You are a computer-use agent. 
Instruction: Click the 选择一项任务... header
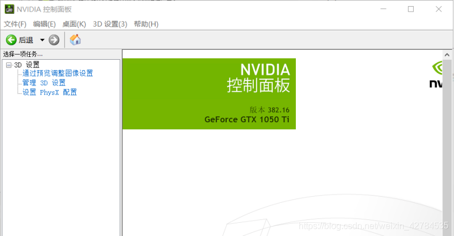pos(23,54)
